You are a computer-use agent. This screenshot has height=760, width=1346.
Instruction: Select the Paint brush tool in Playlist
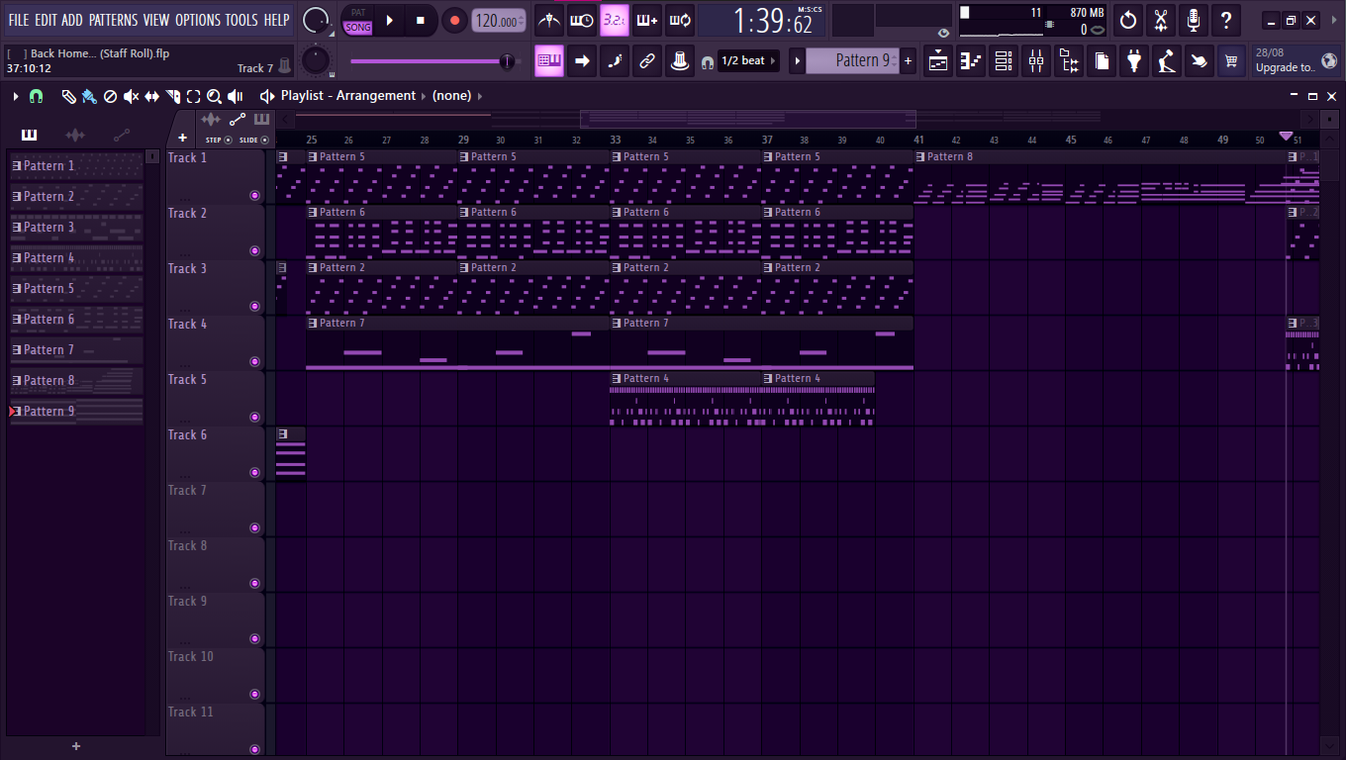[89, 96]
